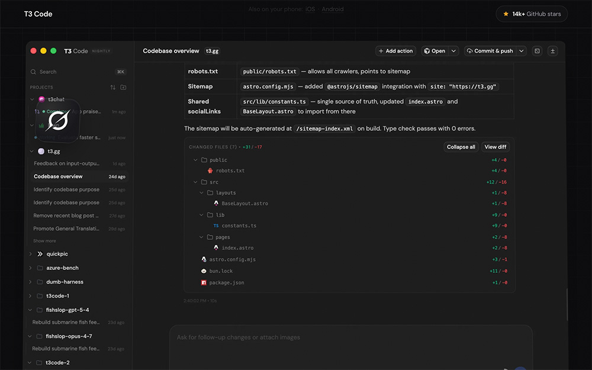
Task: Click the npm icon beside package.json
Action: point(204,283)
